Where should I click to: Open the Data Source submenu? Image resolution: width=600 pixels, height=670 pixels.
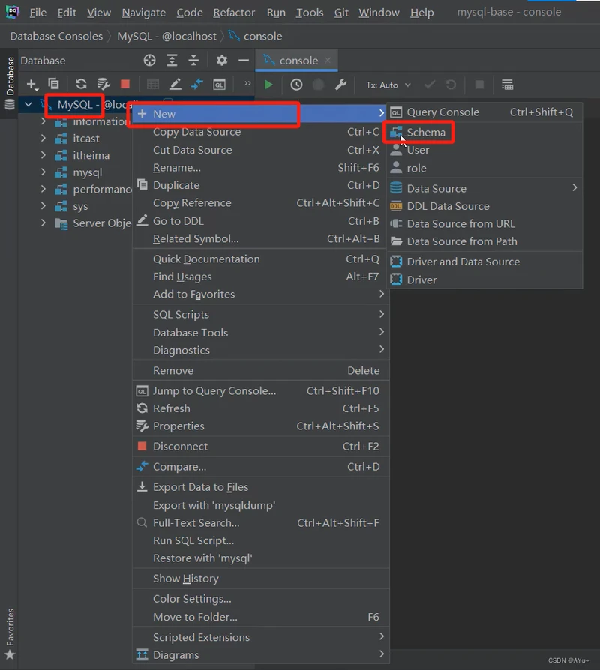(x=484, y=188)
